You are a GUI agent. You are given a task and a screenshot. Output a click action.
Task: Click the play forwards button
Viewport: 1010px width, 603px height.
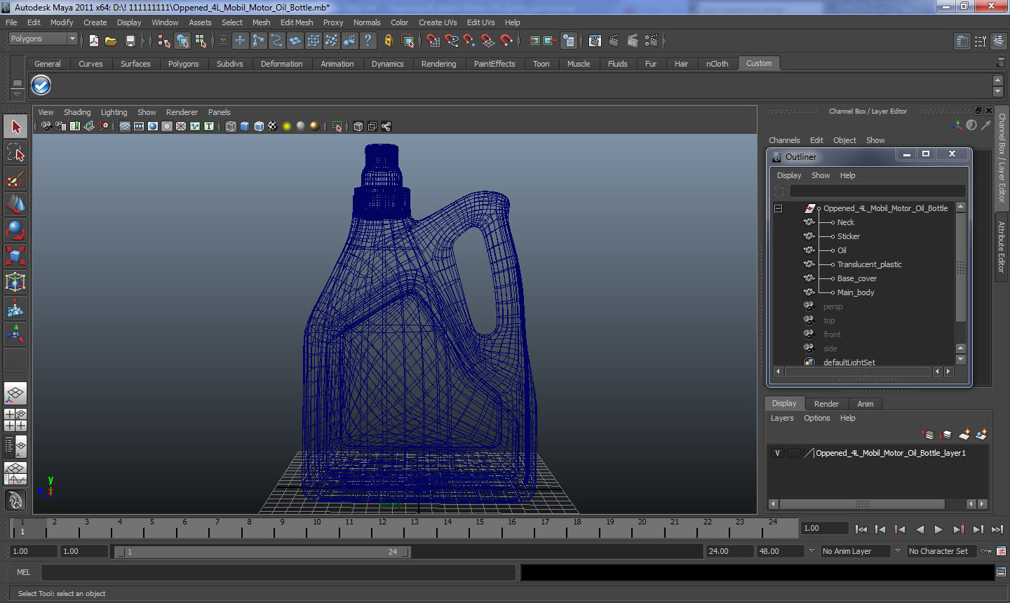tap(938, 529)
